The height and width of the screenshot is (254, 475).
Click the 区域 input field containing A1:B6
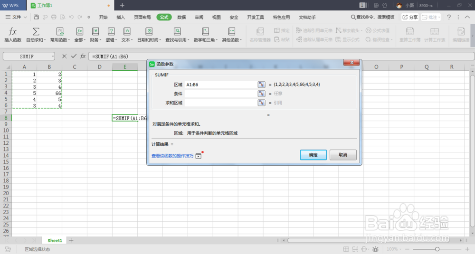pos(220,85)
